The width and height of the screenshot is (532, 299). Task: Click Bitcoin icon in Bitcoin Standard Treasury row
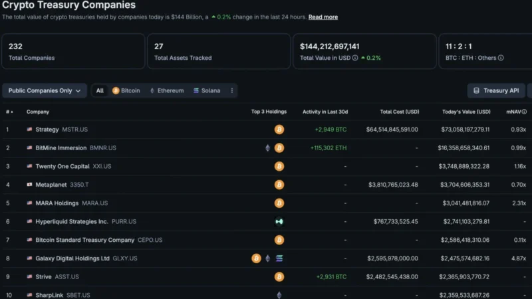tap(279, 240)
